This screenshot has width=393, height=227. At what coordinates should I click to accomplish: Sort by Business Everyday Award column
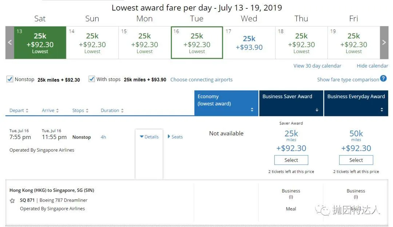click(356, 103)
